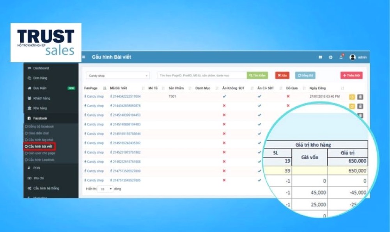Click the admin user avatar icon
Viewport: 390px width, 232px height.
[353, 57]
